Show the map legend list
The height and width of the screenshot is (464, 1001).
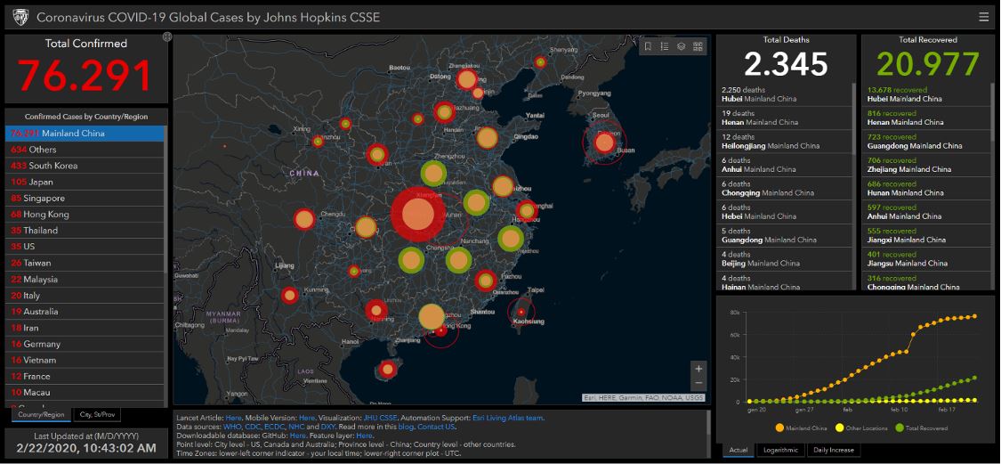click(665, 46)
